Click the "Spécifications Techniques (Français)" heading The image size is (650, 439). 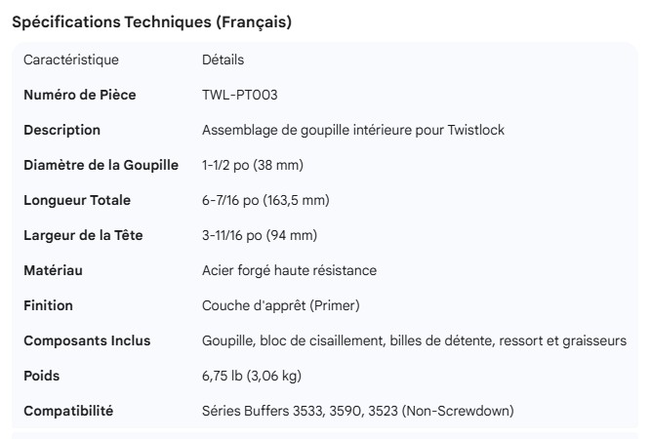pyautogui.click(x=150, y=21)
